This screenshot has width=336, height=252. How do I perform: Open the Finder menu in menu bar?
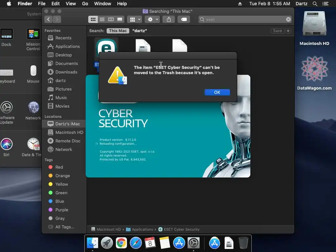click(x=25, y=4)
